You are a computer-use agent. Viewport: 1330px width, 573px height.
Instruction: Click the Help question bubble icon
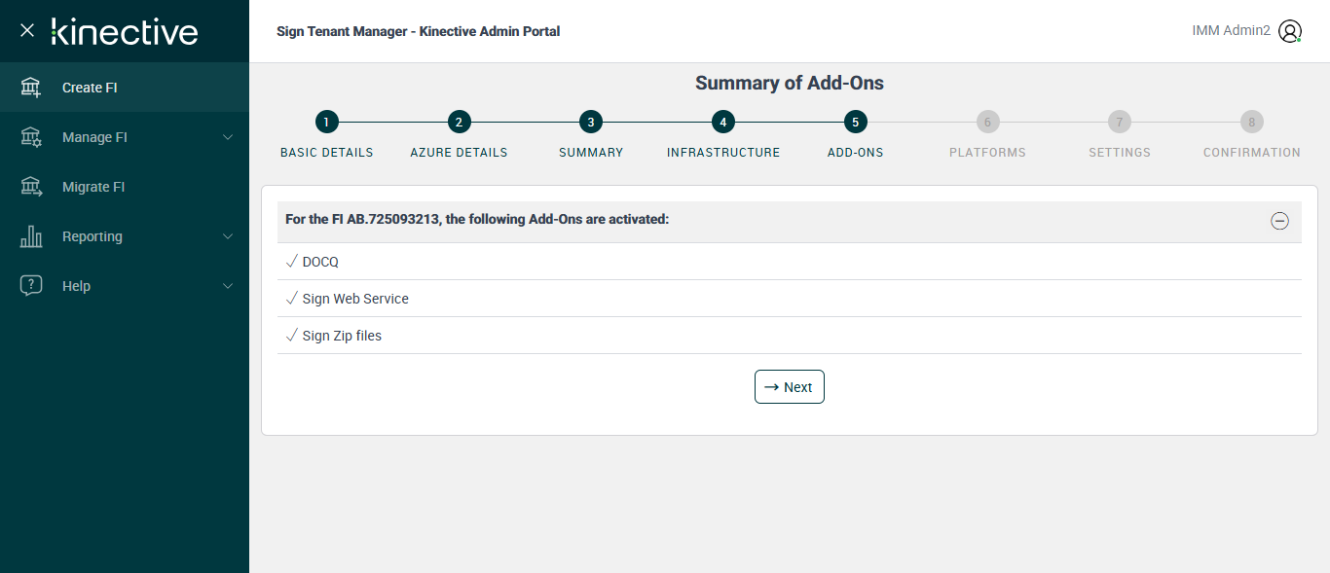pyautogui.click(x=31, y=286)
